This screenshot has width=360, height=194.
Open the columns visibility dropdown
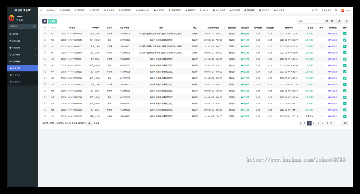click(x=333, y=21)
